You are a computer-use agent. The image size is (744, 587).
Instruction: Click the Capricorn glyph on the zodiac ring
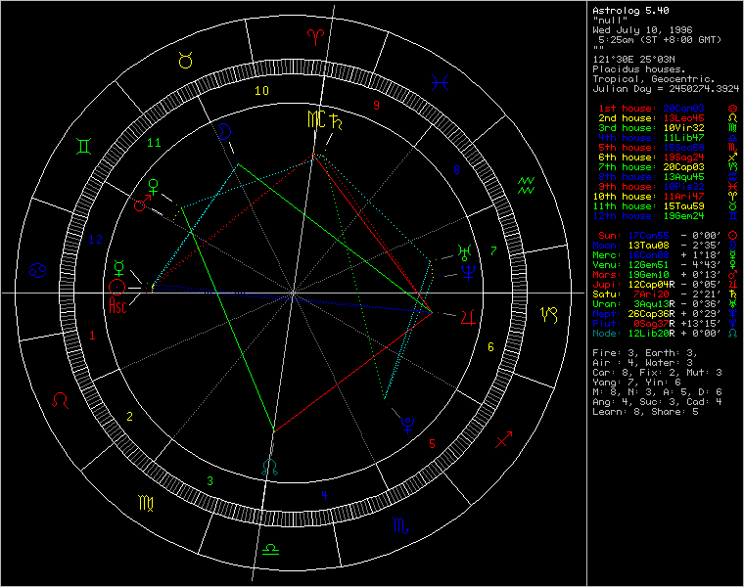click(548, 314)
